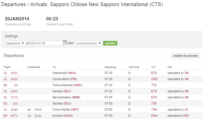Screen dimensions: 204x119
Task: Open the current local time dropdown
Action: pyautogui.click(x=88, y=43)
